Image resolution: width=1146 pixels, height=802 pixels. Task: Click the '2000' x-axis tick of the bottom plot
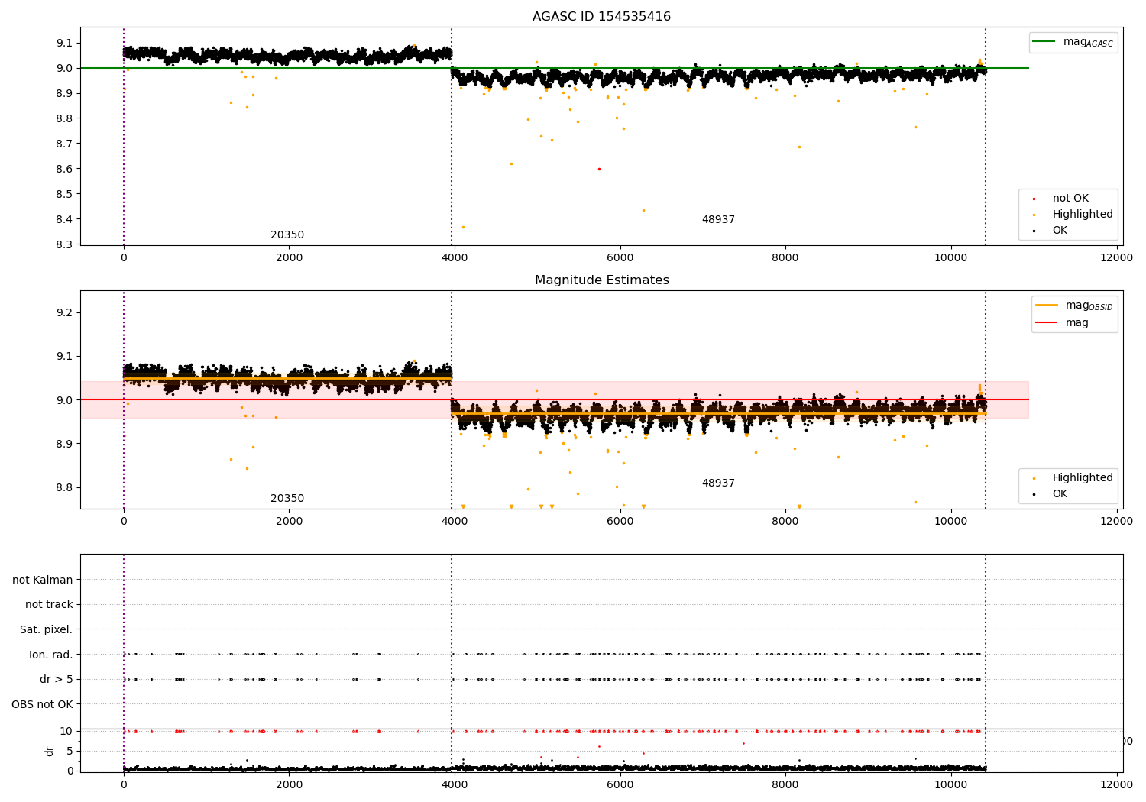coord(290,784)
